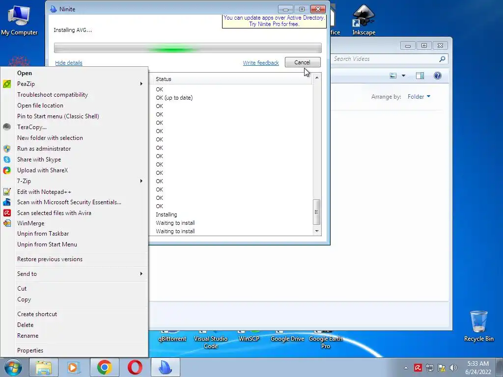503x377 pixels.
Task: Open the Arrange by Folder dropdown
Action: 419,97
